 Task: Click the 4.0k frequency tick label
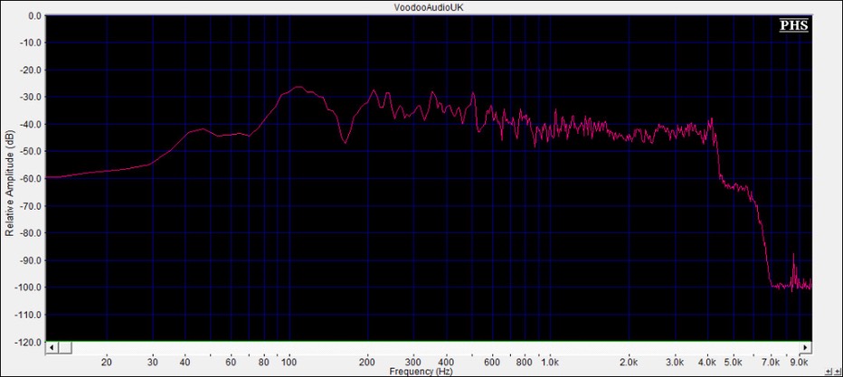point(706,363)
